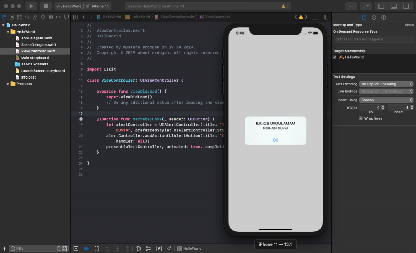The image size is (416, 253).
Task: Switch to the History inspector tab
Action: pyautogui.click(x=374, y=17)
